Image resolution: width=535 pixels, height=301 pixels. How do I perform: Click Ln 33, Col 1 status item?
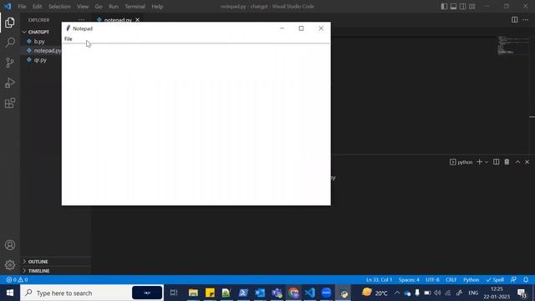379,279
